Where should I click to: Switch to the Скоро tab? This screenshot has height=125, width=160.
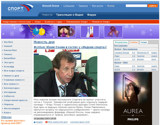143,42
